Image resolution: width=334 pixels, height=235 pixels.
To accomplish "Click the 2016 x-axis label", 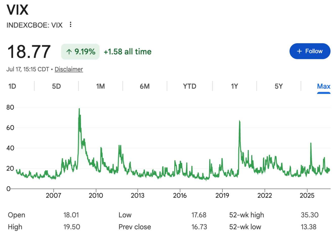I will pos(180,196).
